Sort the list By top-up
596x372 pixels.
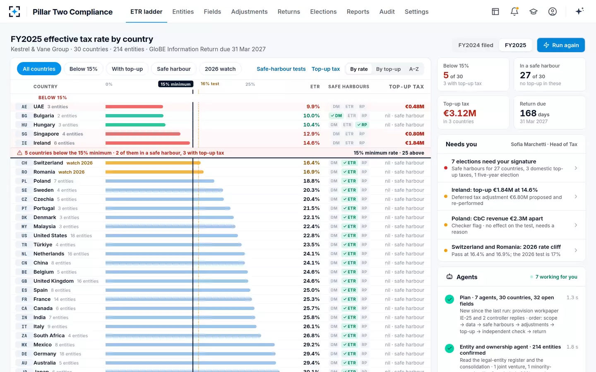(x=388, y=69)
